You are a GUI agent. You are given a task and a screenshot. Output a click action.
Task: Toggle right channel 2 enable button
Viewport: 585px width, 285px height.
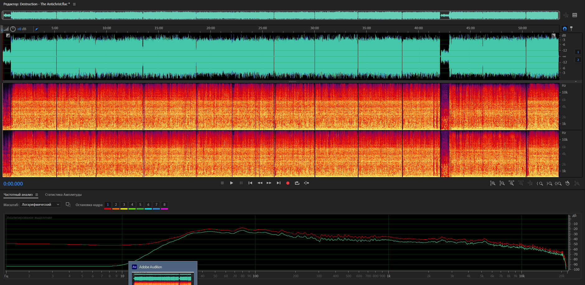[x=578, y=60]
